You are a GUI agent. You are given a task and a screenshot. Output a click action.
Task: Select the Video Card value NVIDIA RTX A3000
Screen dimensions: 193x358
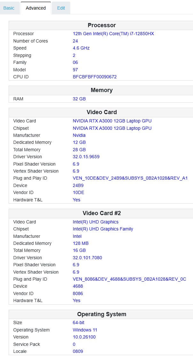112,121
